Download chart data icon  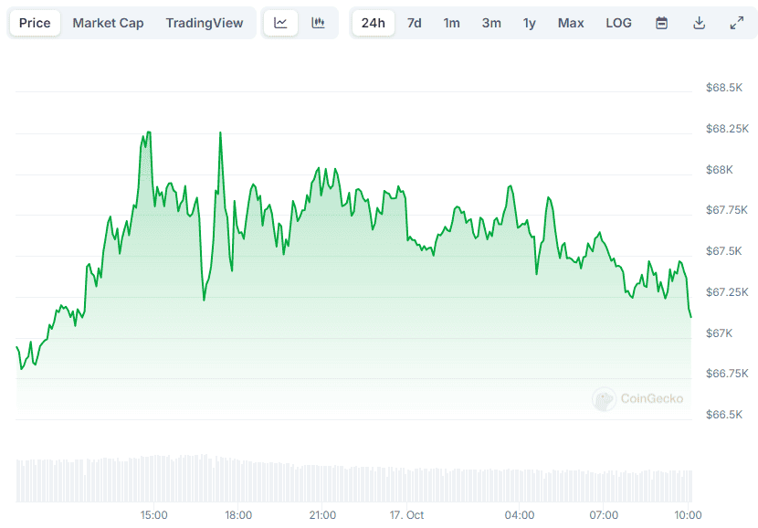[699, 23]
